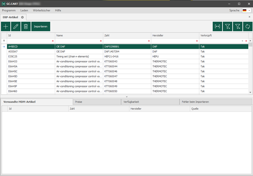Open the Wörterbücher menu
Viewport: 253px width, 176px height.
pos(42,11)
